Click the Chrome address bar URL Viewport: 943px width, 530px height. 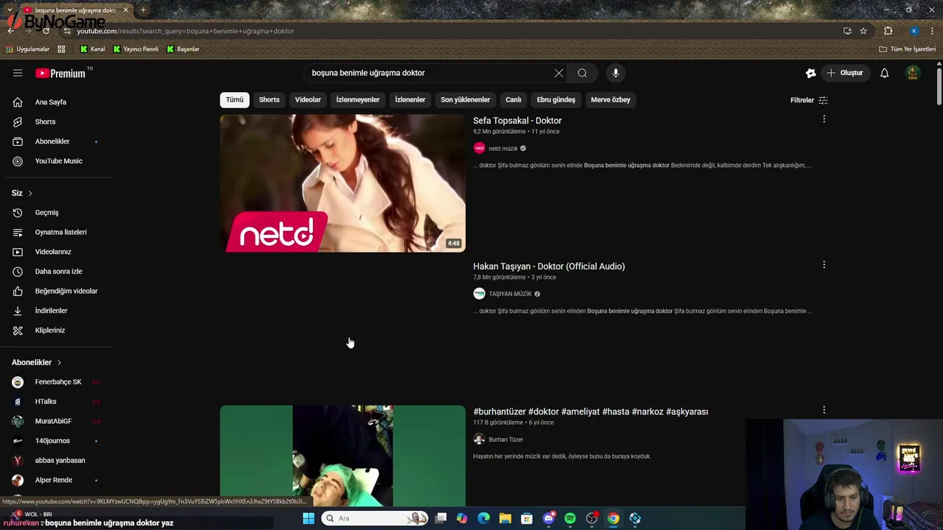click(185, 31)
